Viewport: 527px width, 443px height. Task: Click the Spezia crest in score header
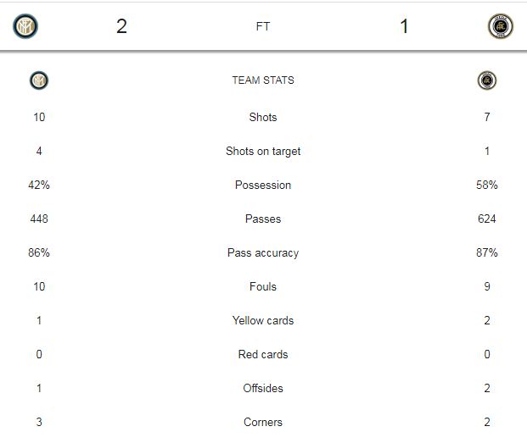pyautogui.click(x=501, y=26)
